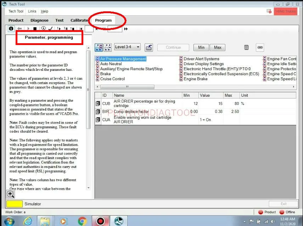Open the Calibrate tab

pyautogui.click(x=79, y=20)
